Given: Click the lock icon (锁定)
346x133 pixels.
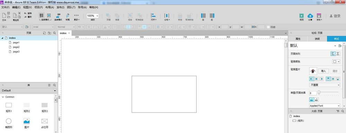Looking at the screenshot, I should (180, 16).
